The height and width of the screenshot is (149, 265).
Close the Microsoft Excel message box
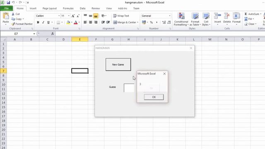164,74
